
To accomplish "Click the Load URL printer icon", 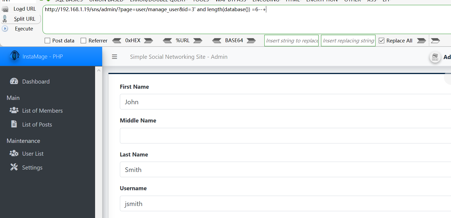I will [x=5, y=9].
